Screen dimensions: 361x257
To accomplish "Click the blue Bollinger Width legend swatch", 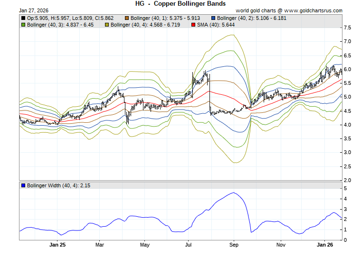I will 23,185.
